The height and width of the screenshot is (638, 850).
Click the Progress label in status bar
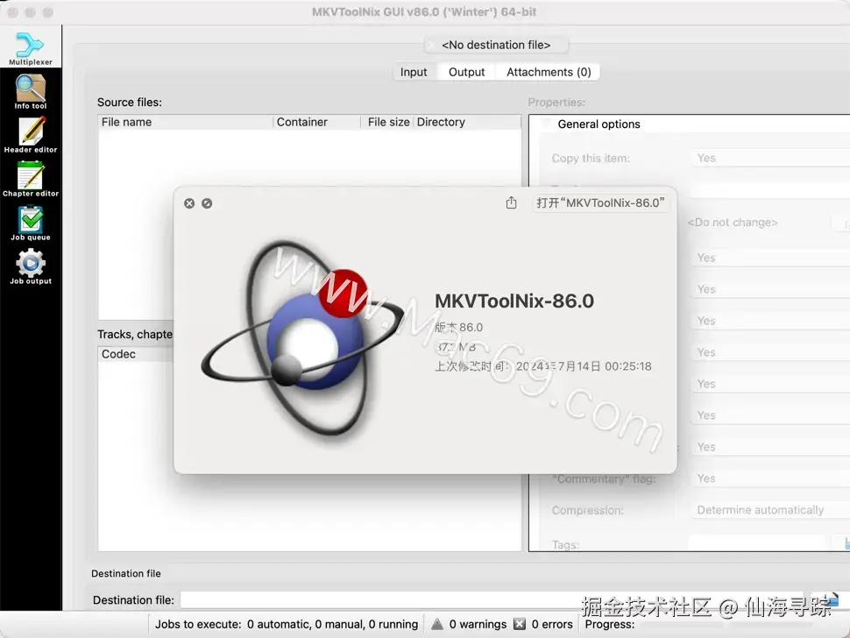pos(609,624)
